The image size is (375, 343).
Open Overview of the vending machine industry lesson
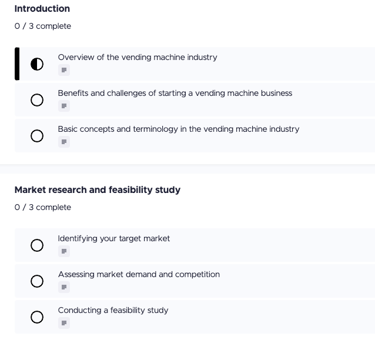click(x=138, y=58)
